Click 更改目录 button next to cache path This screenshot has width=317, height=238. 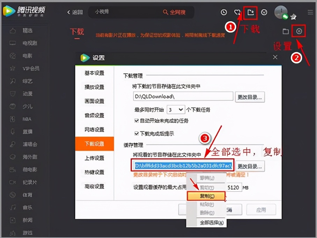(x=250, y=166)
